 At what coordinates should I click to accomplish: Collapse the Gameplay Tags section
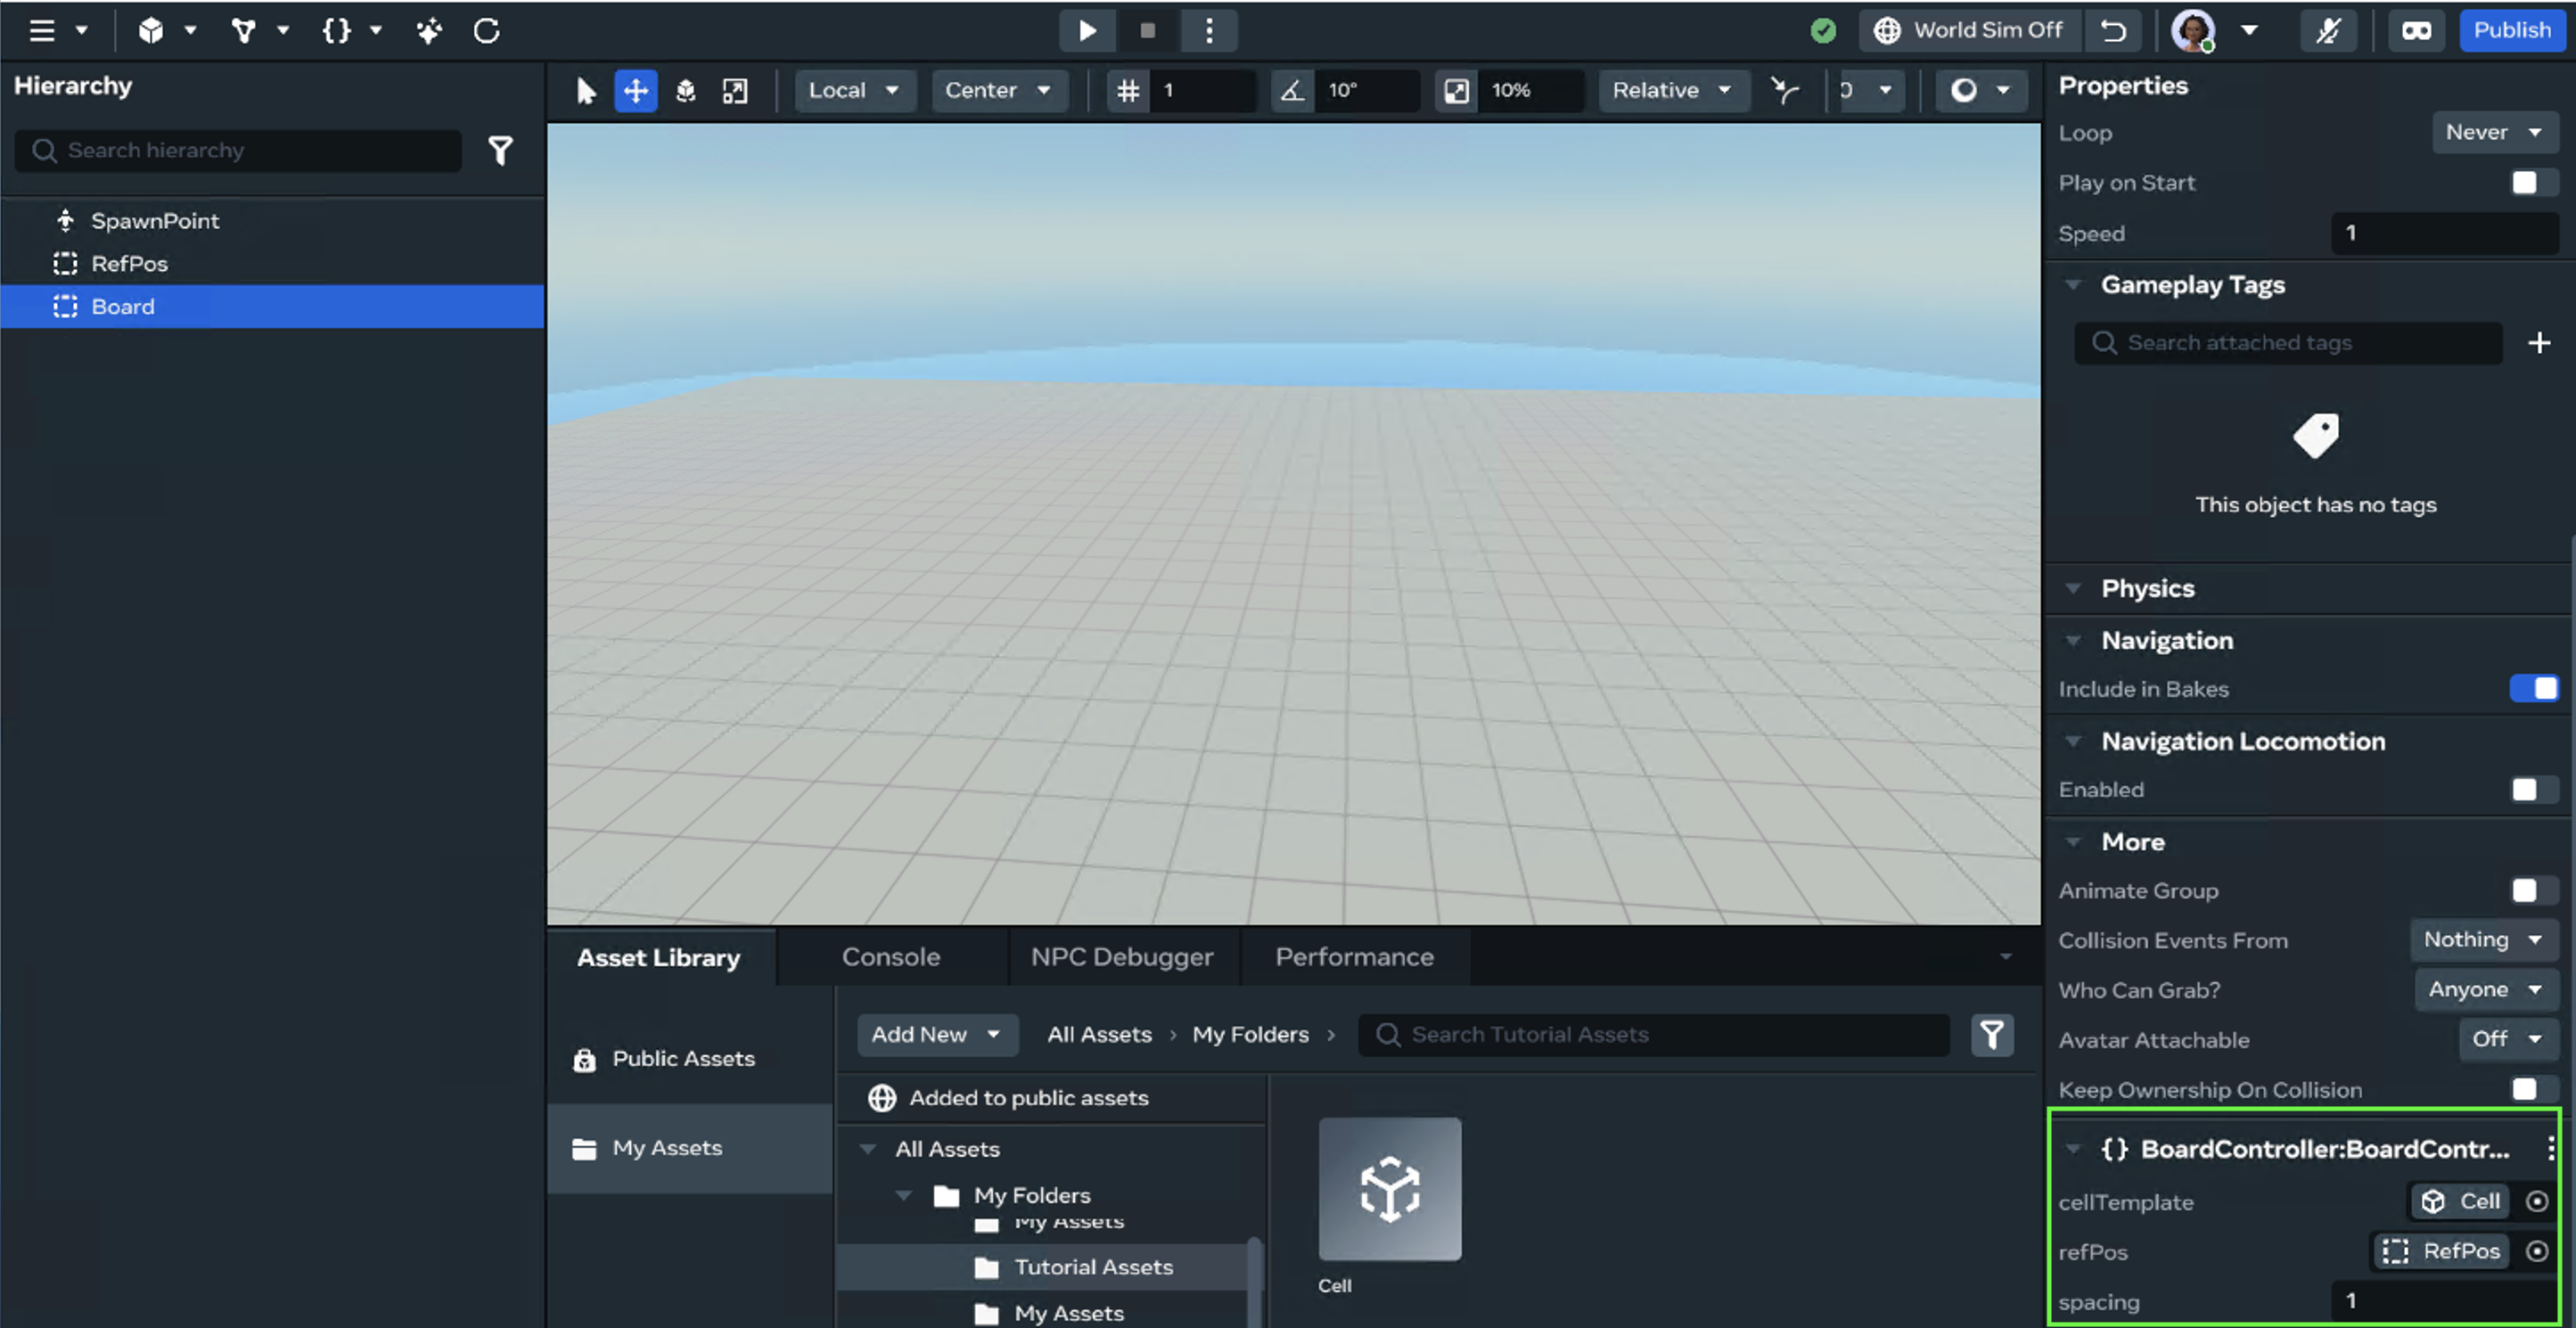pos(2073,285)
